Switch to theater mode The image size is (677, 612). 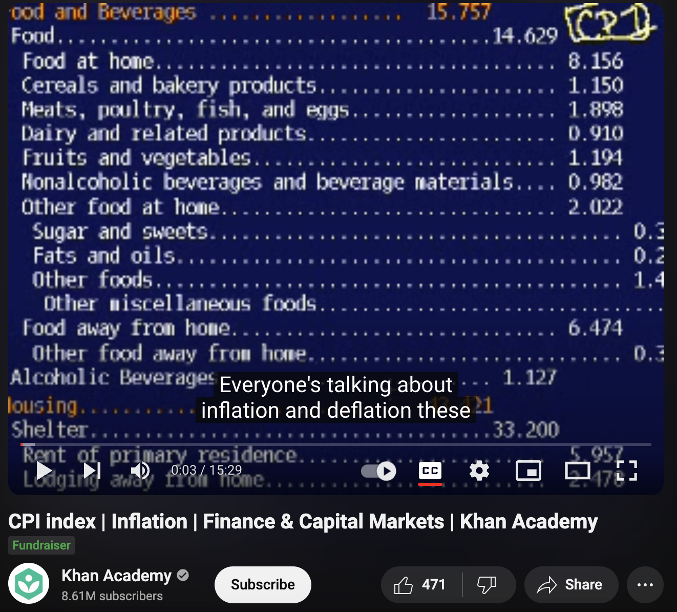tap(578, 470)
